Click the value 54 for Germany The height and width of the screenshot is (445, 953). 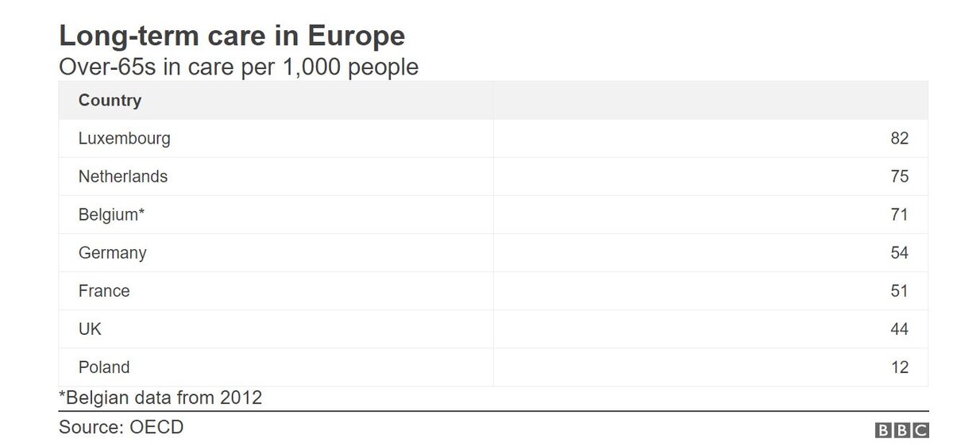click(899, 253)
